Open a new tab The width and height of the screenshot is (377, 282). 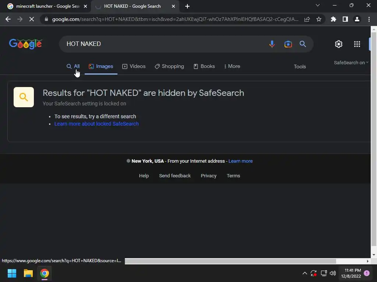pos(187,6)
